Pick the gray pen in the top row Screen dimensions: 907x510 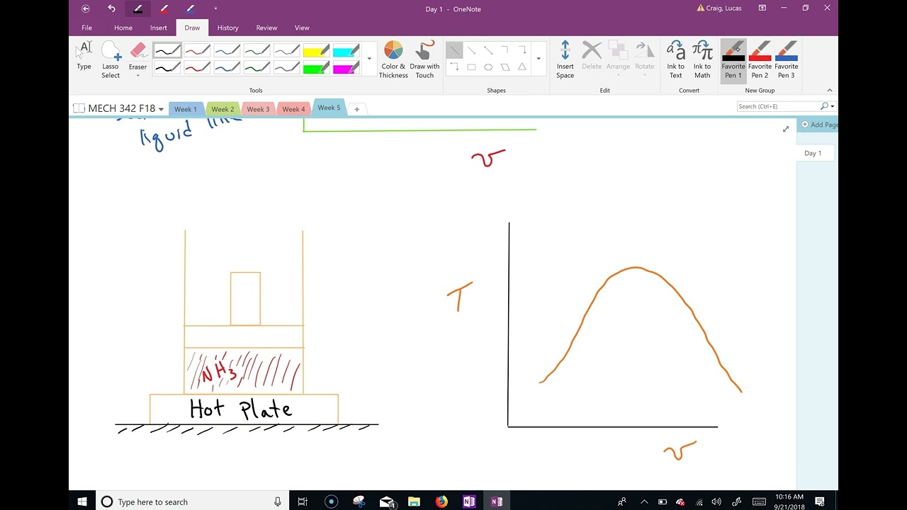click(286, 51)
